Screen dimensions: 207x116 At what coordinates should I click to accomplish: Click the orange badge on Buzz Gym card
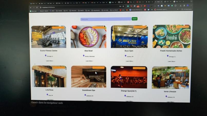pos(140,27)
